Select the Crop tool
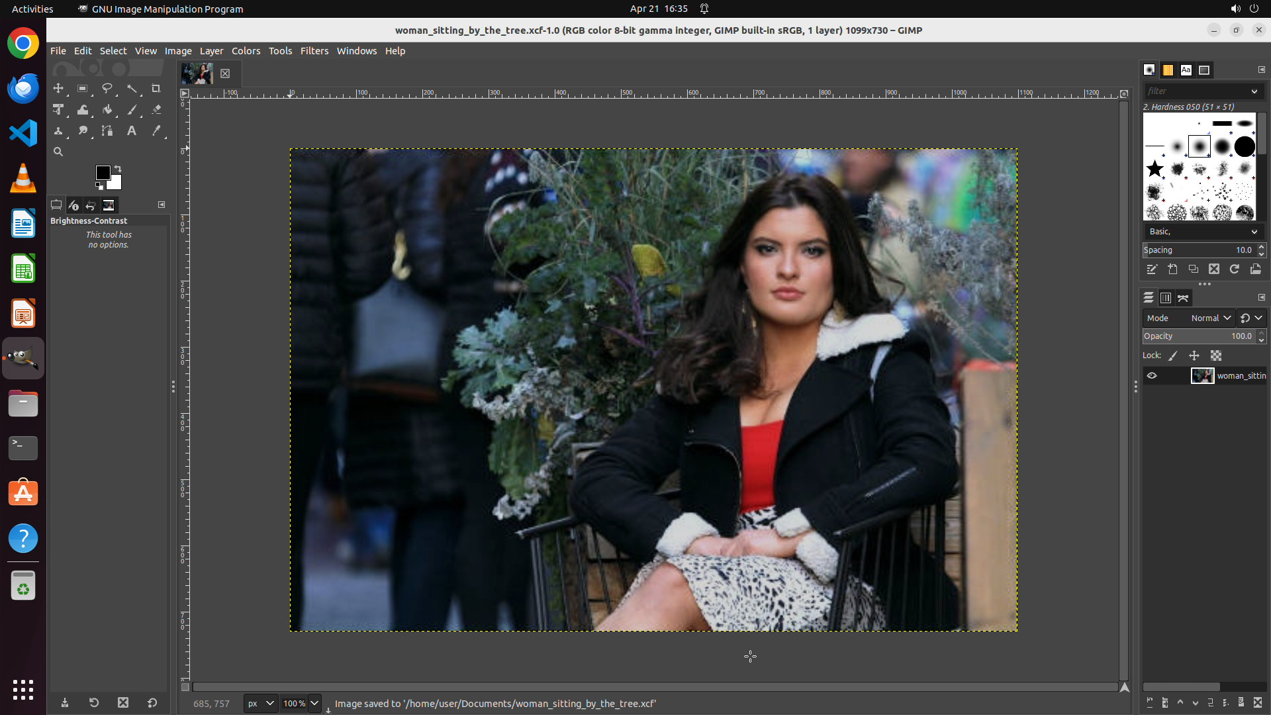The image size is (1271, 715). (x=156, y=89)
